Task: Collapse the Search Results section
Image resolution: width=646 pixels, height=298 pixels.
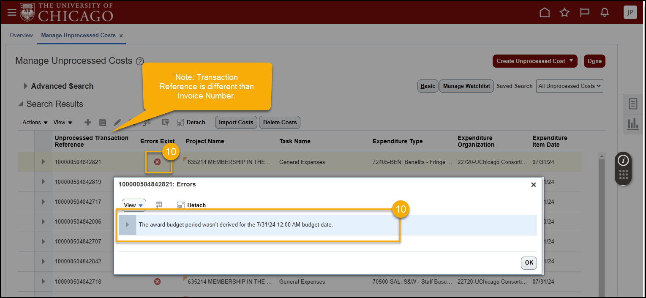Action: [20, 104]
